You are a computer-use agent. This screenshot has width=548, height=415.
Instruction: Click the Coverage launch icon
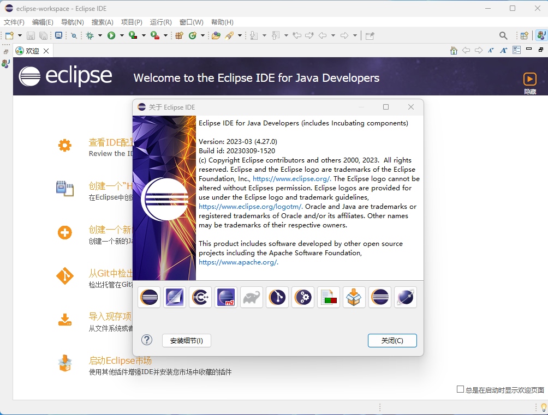pyautogui.click(x=133, y=35)
